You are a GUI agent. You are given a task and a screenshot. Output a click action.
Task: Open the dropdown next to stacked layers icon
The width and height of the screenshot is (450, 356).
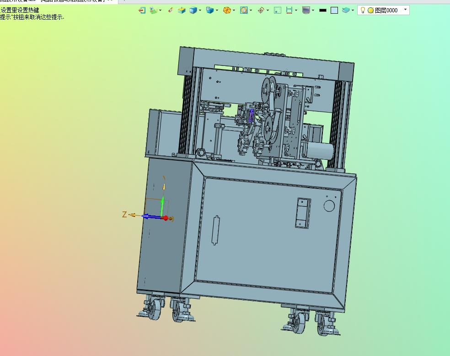(x=353, y=10)
